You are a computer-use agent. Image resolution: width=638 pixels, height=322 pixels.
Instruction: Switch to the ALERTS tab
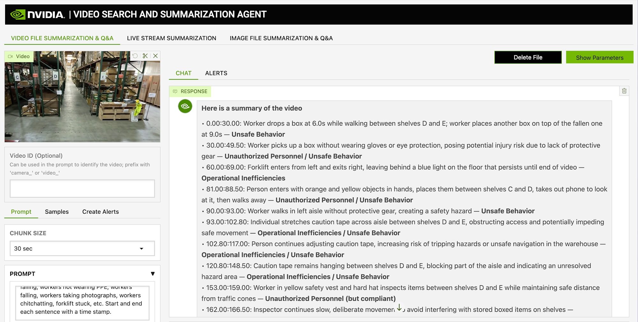[x=216, y=73]
